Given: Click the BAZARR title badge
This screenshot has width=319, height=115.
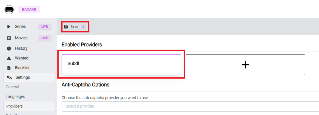Looking at the screenshot, I should coord(29,10).
